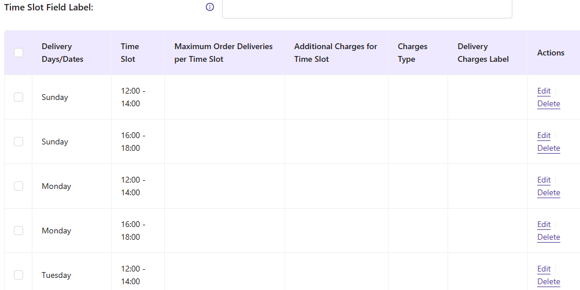Click the Time Slot Field Label text input
Screen dimensions: 580x290
(x=367, y=8)
